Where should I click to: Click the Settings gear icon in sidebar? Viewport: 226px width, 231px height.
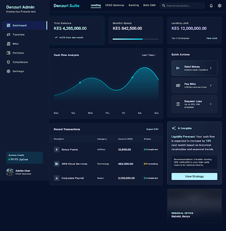(9, 71)
